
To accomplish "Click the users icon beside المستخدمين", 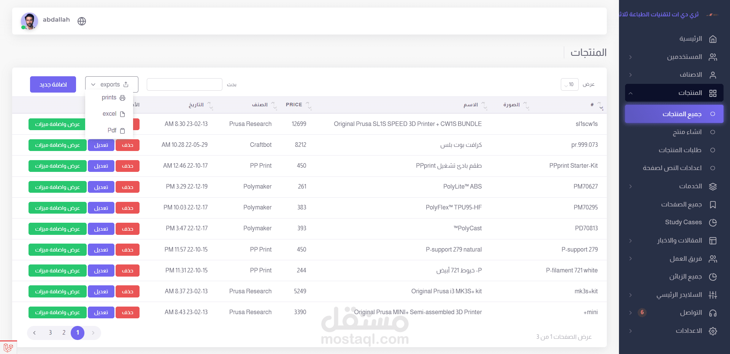I will coord(713,57).
